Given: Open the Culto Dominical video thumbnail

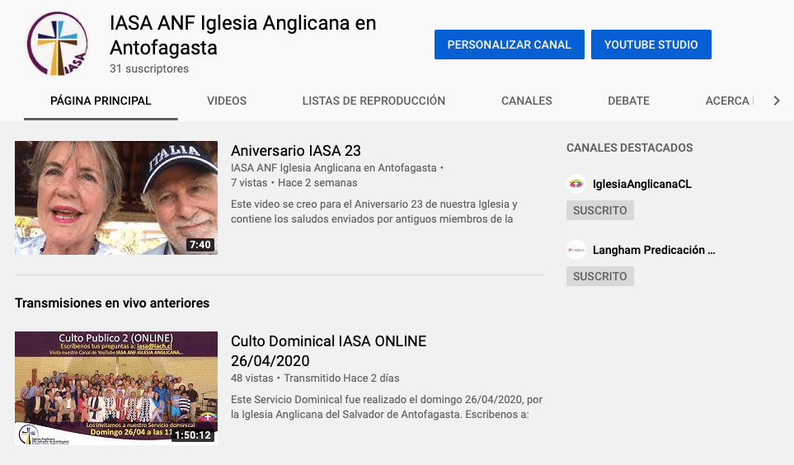Looking at the screenshot, I should (x=116, y=387).
